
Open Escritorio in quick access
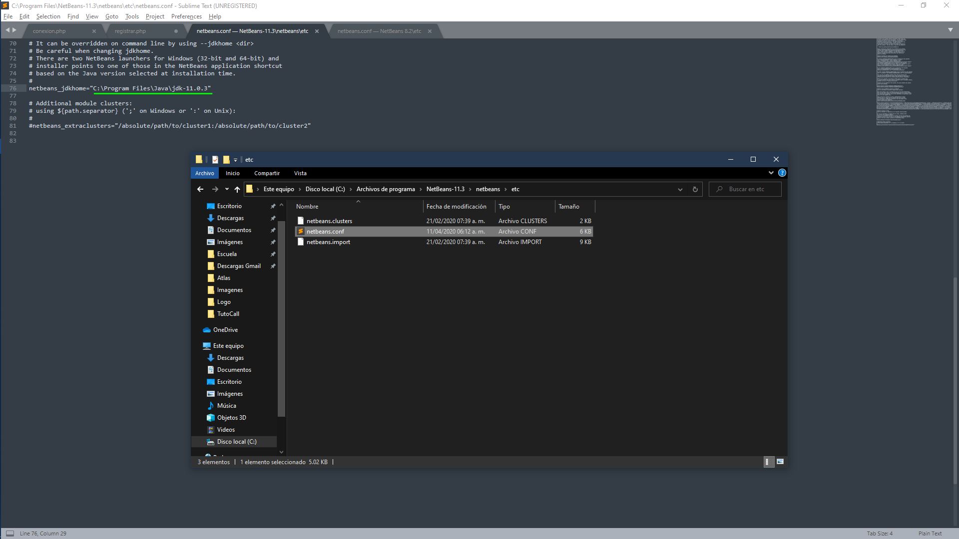tap(229, 206)
